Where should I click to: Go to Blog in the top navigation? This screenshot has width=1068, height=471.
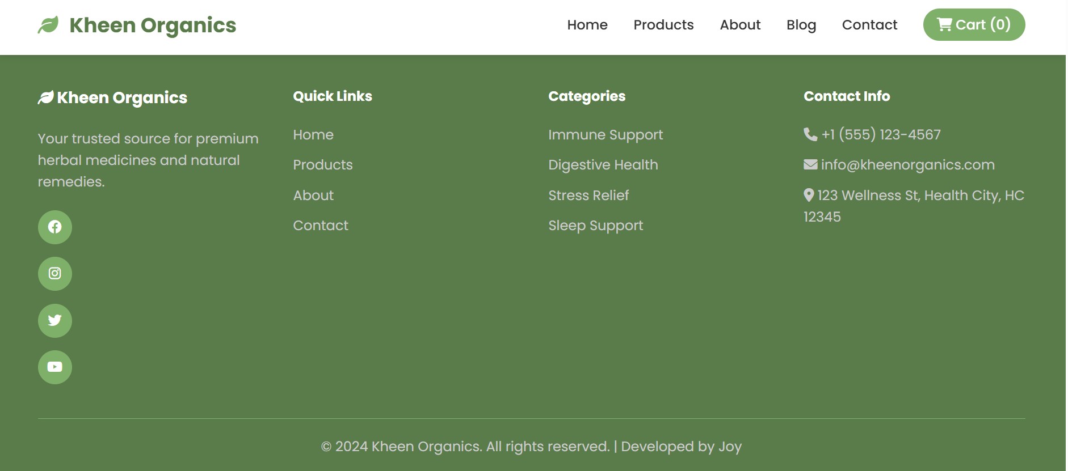coord(801,25)
